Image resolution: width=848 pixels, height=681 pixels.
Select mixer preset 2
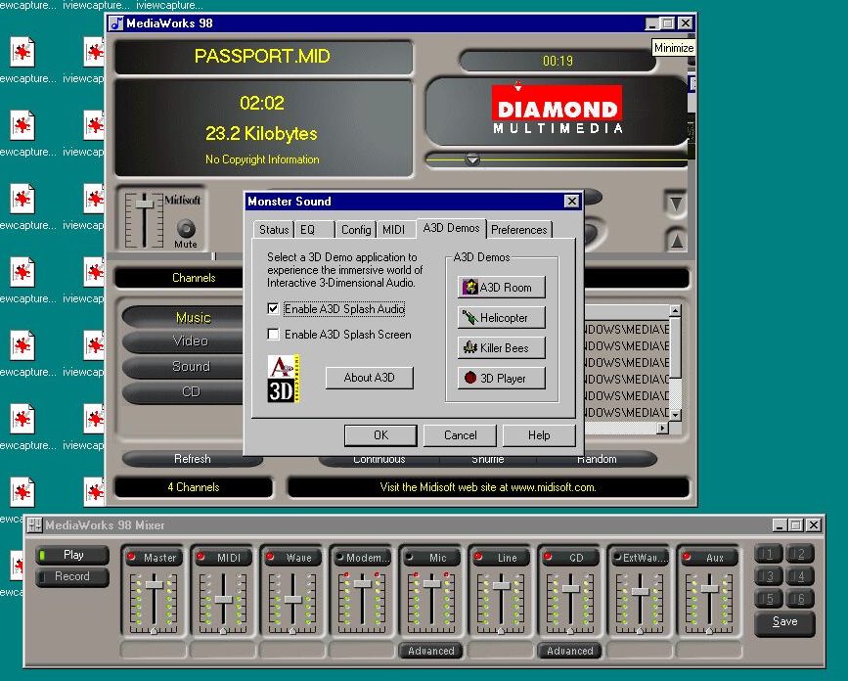(800, 554)
